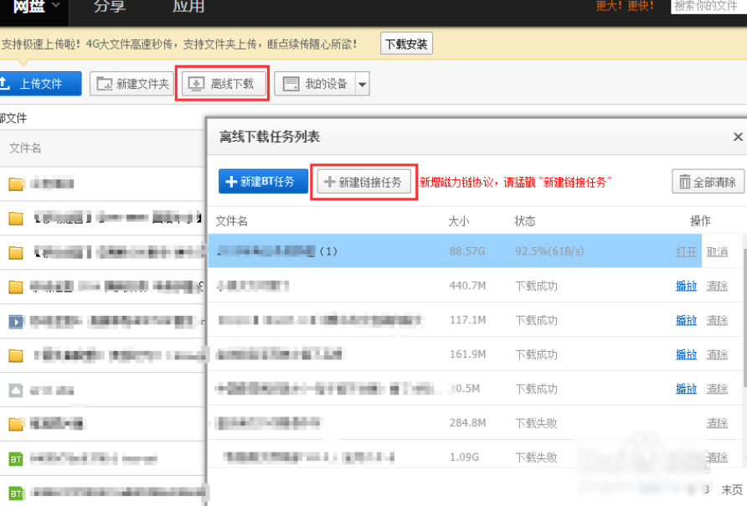Switch to the 应用 tab

[x=188, y=7]
